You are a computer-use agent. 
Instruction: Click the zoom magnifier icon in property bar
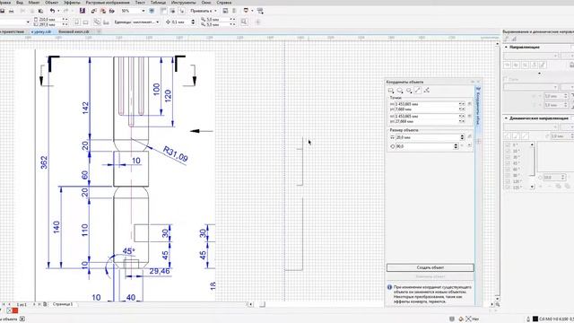244,22
